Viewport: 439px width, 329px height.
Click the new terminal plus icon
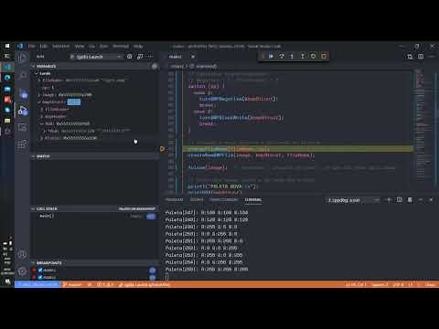(389, 200)
